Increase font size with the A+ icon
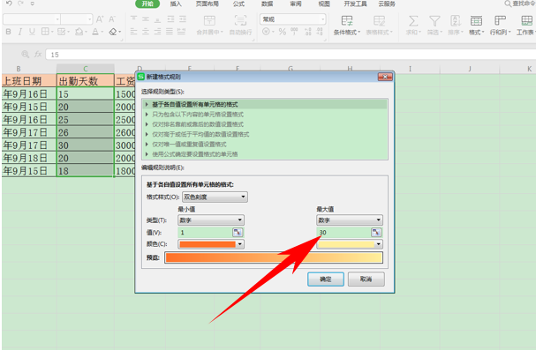536x350 pixels. point(100,19)
